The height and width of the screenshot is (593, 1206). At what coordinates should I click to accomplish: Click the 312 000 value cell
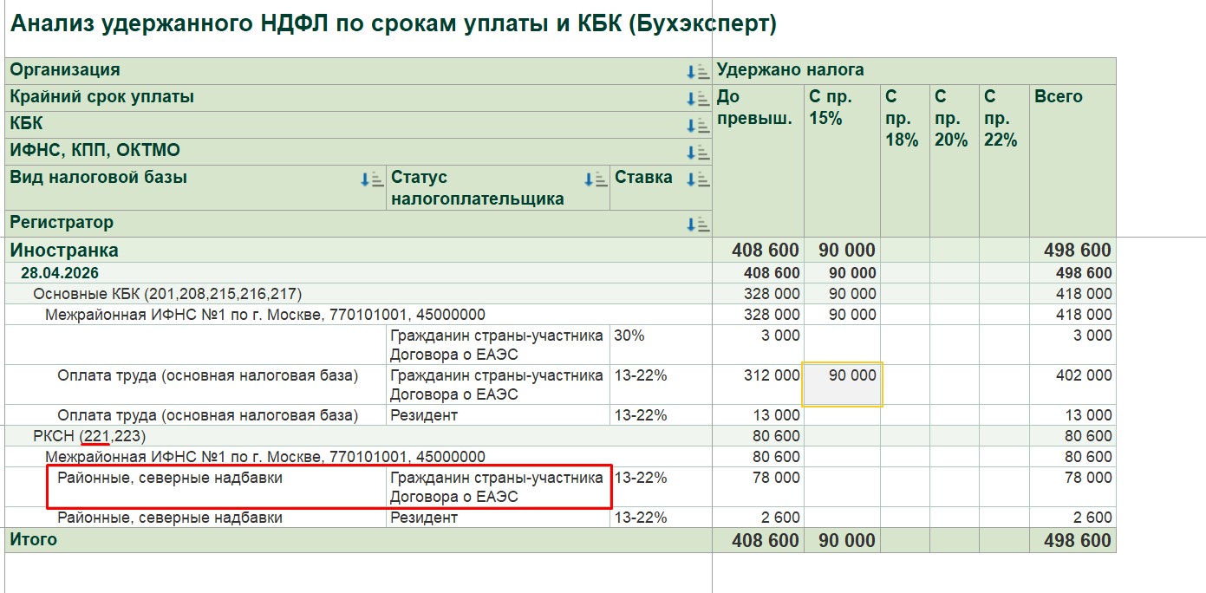[x=759, y=386]
